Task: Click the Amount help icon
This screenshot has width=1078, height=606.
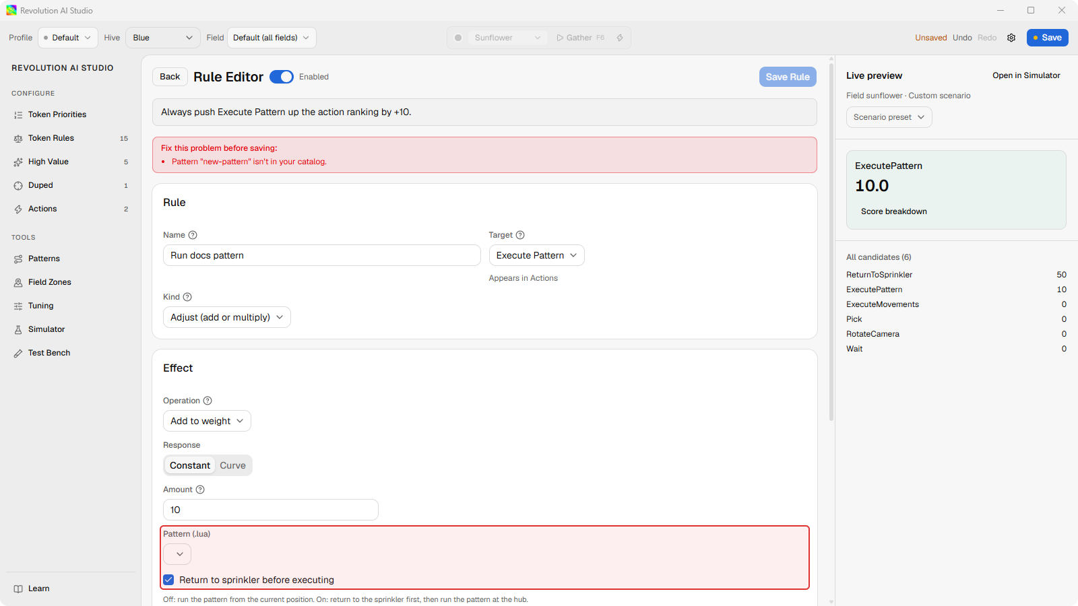Action: pyautogui.click(x=200, y=490)
